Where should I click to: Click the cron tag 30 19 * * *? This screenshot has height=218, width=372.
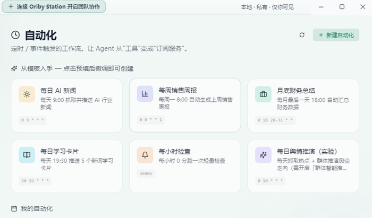(x=35, y=181)
